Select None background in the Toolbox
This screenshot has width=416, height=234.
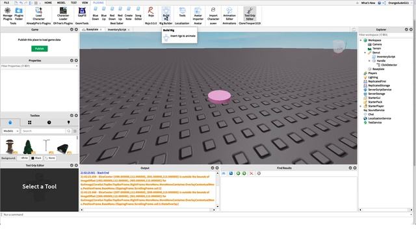50,158
